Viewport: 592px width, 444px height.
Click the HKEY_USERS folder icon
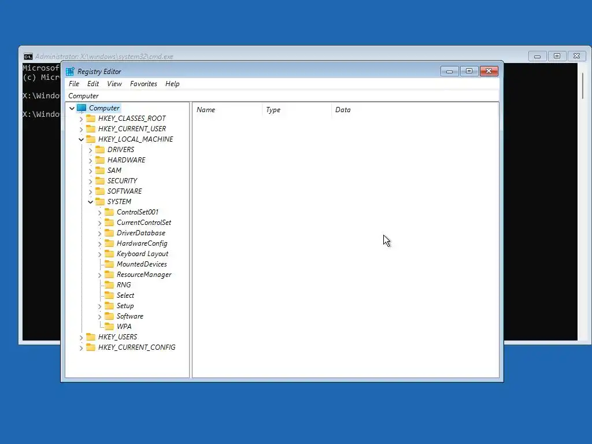(91, 337)
